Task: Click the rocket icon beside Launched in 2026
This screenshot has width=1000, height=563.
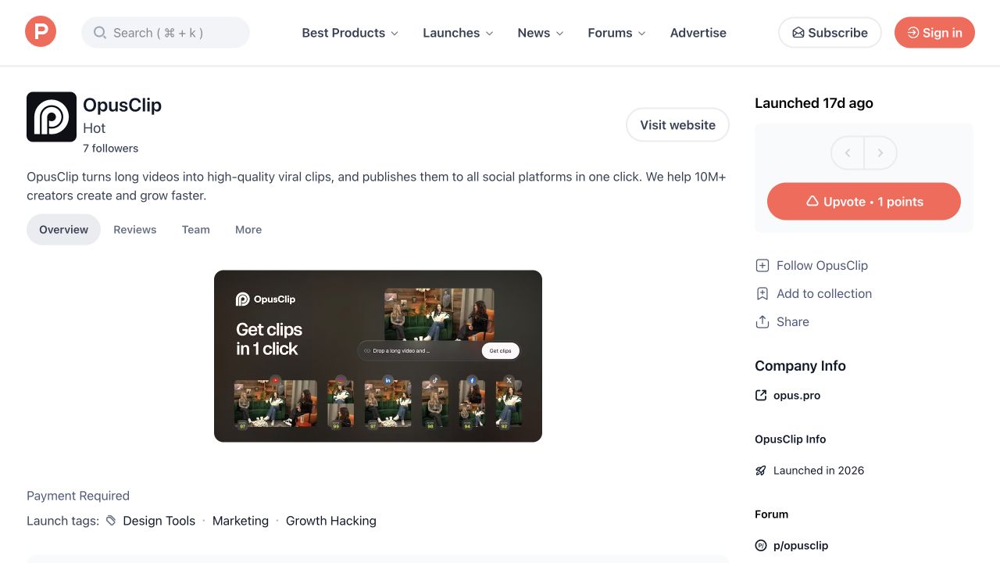Action: coord(761,470)
